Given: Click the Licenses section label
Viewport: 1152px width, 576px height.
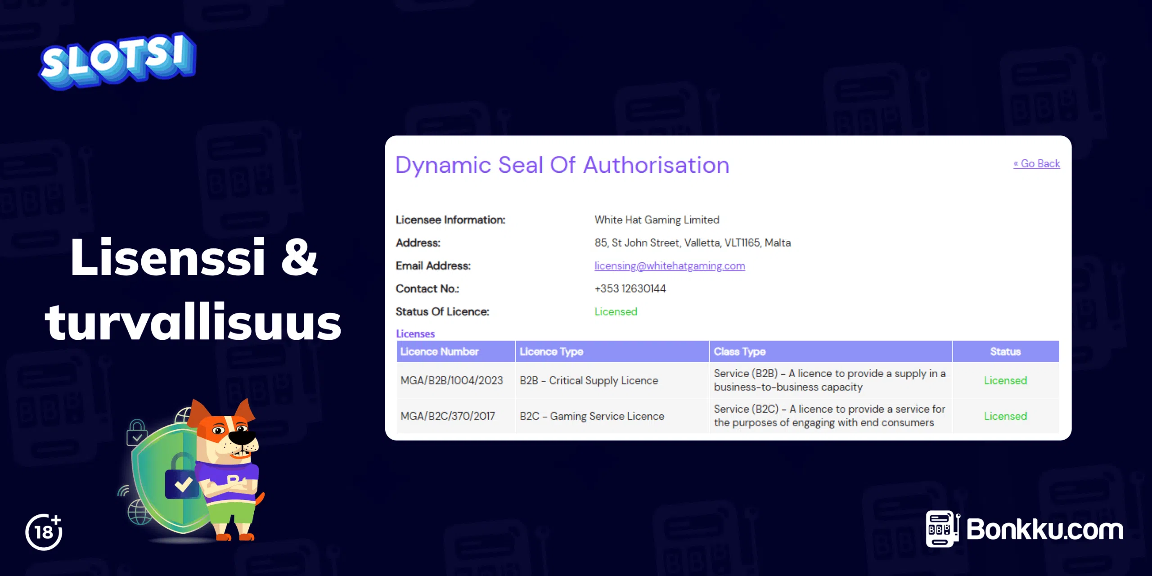Looking at the screenshot, I should point(415,334).
